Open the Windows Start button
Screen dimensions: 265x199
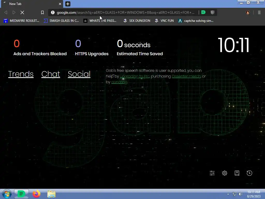[7, 194]
